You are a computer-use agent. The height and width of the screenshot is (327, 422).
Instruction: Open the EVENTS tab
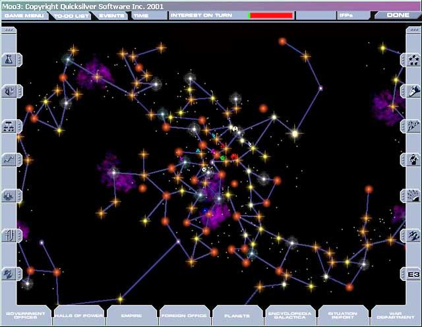pos(111,16)
